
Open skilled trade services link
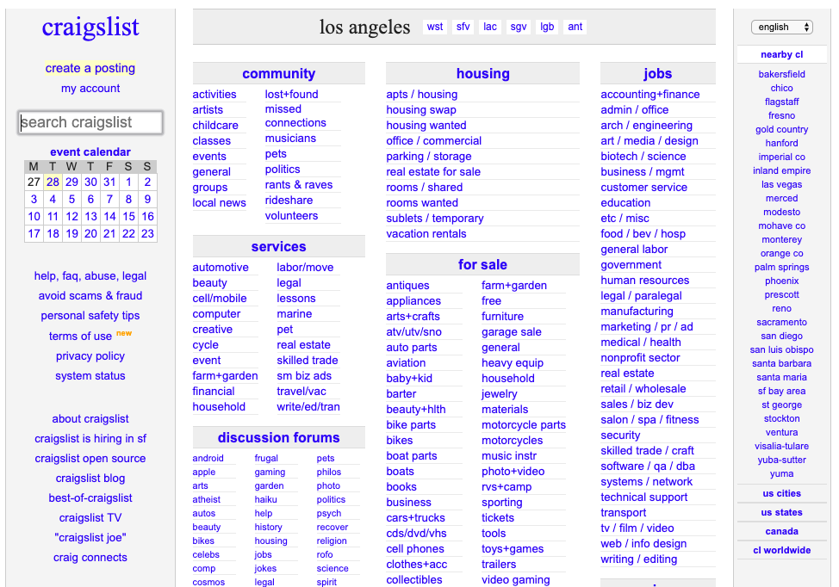(308, 361)
